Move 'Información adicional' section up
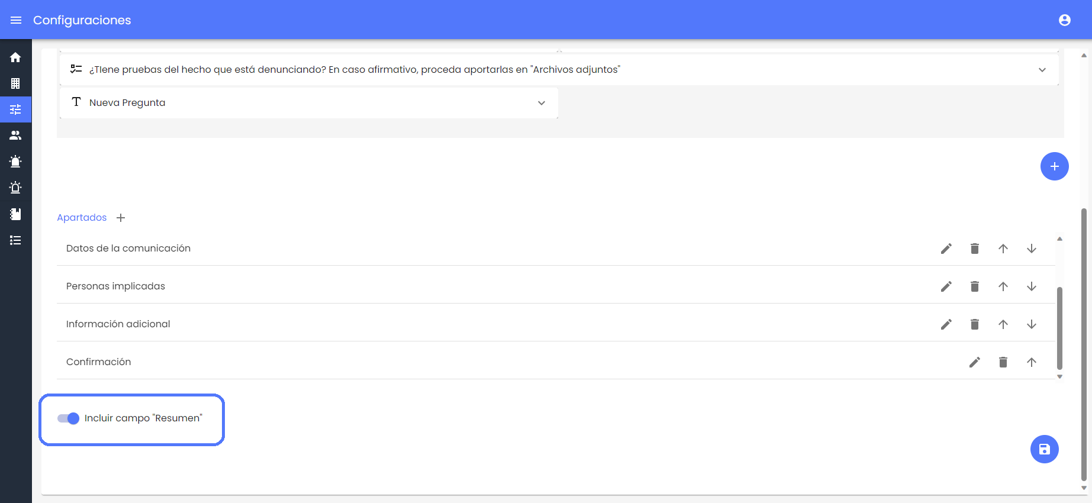1092x503 pixels. tap(1003, 324)
